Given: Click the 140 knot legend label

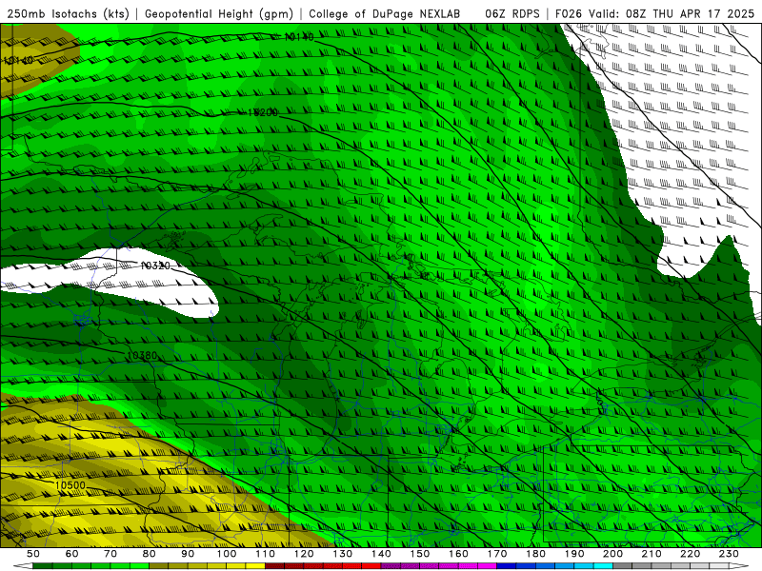Looking at the screenshot, I should [x=381, y=554].
